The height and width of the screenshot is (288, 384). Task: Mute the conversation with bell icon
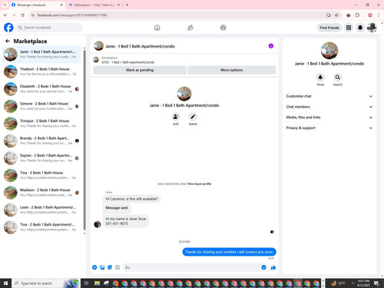pos(320,77)
